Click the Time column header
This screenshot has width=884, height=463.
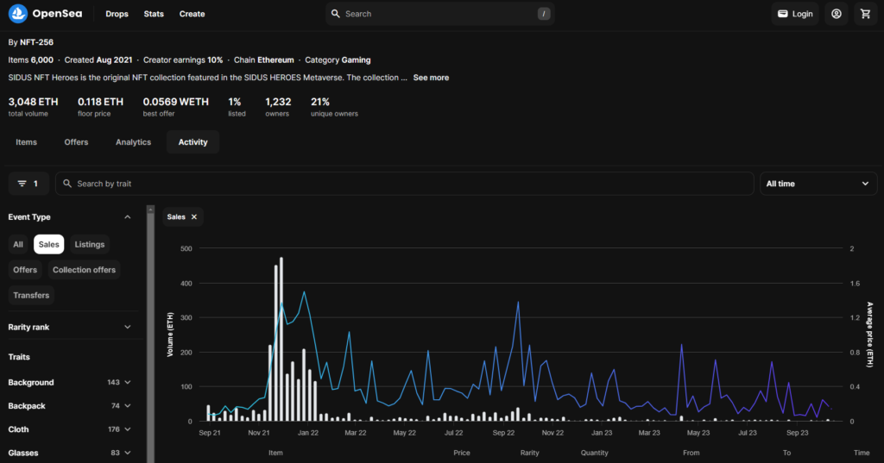[x=862, y=453]
